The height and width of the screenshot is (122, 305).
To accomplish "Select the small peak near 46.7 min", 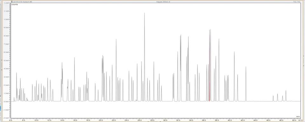I will [x=273, y=98].
